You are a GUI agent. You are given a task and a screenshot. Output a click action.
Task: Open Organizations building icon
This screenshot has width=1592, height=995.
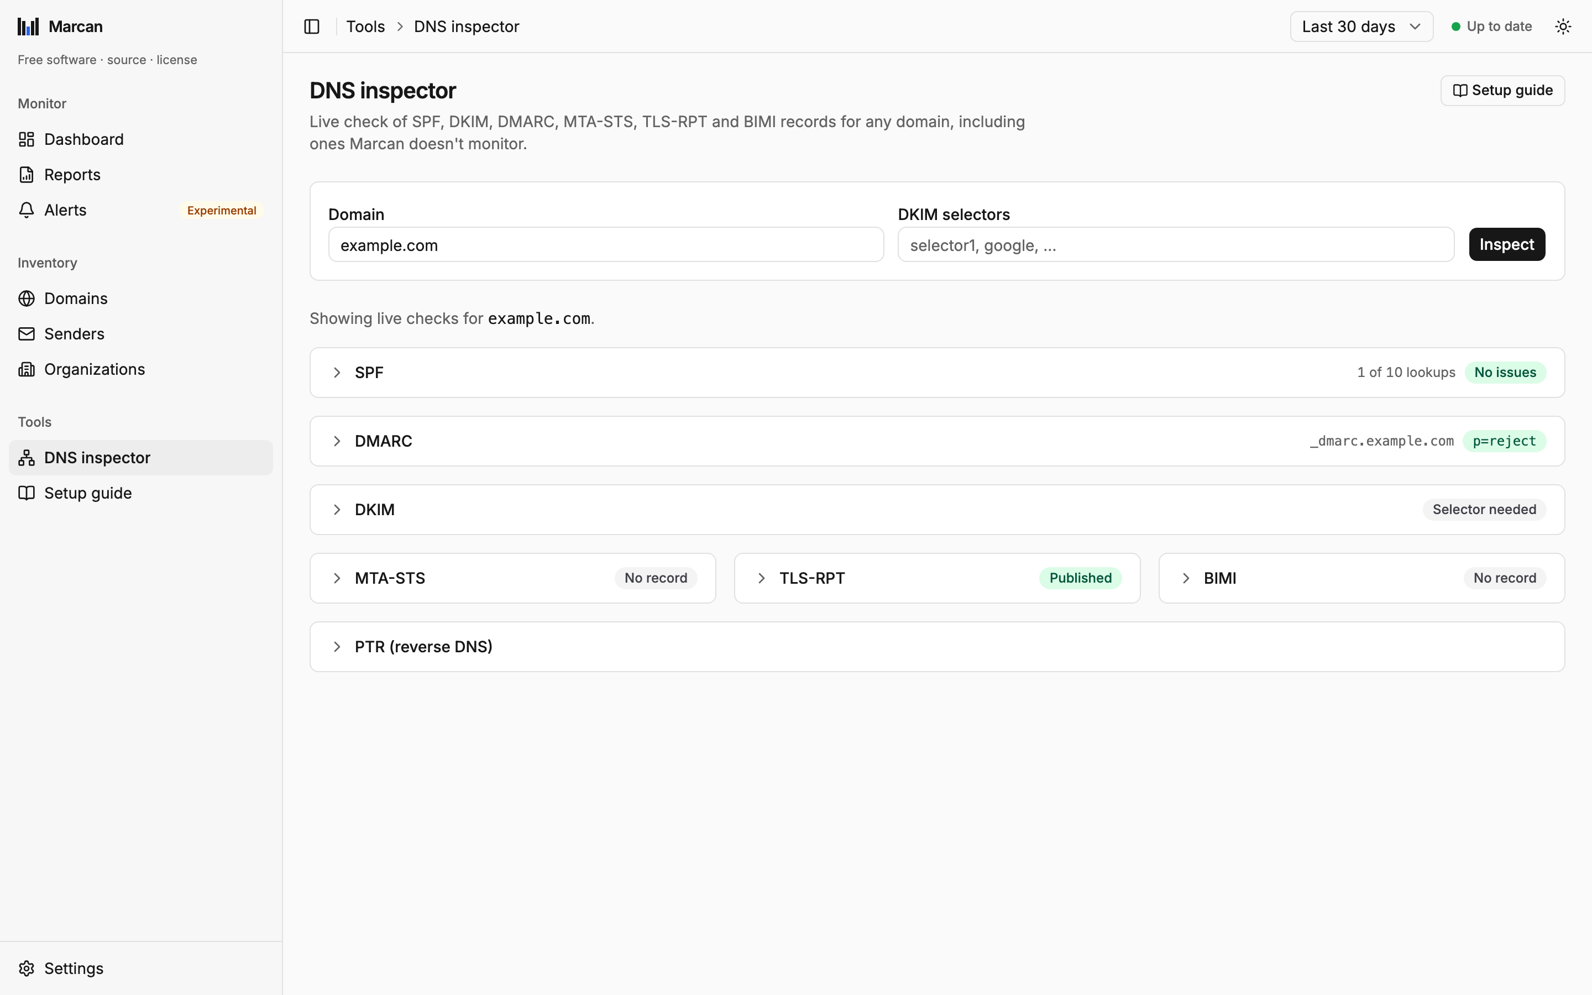point(27,370)
